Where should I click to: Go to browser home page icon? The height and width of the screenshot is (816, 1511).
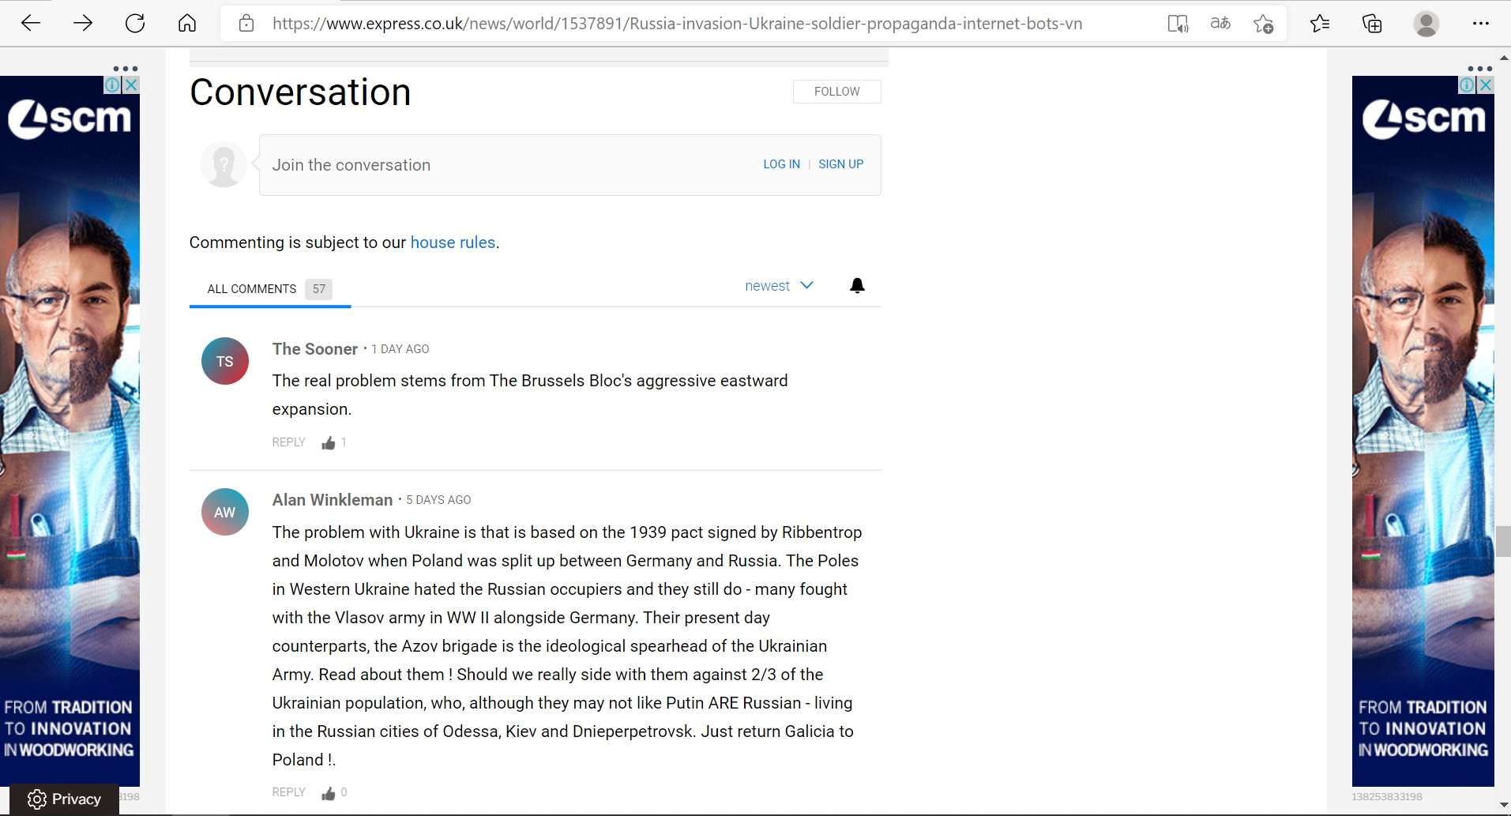click(x=187, y=24)
